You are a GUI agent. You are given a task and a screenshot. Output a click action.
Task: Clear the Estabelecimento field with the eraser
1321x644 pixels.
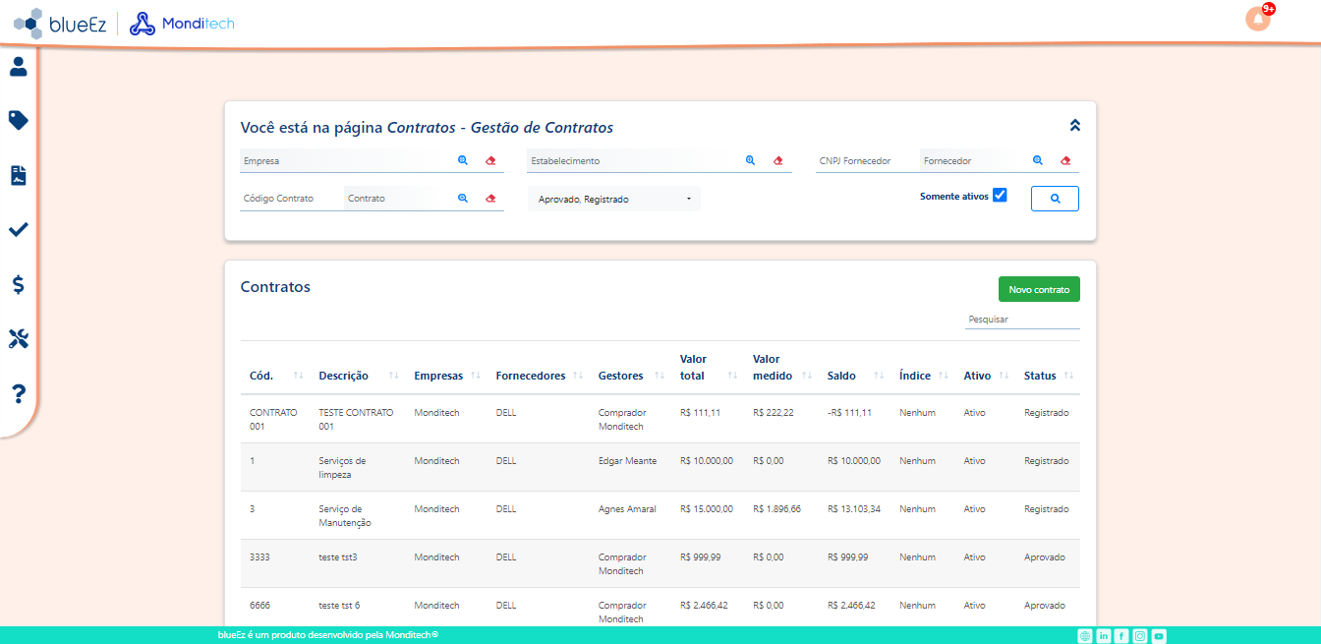[777, 160]
